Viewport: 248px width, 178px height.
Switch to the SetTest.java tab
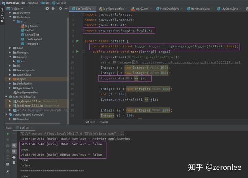[83, 9]
